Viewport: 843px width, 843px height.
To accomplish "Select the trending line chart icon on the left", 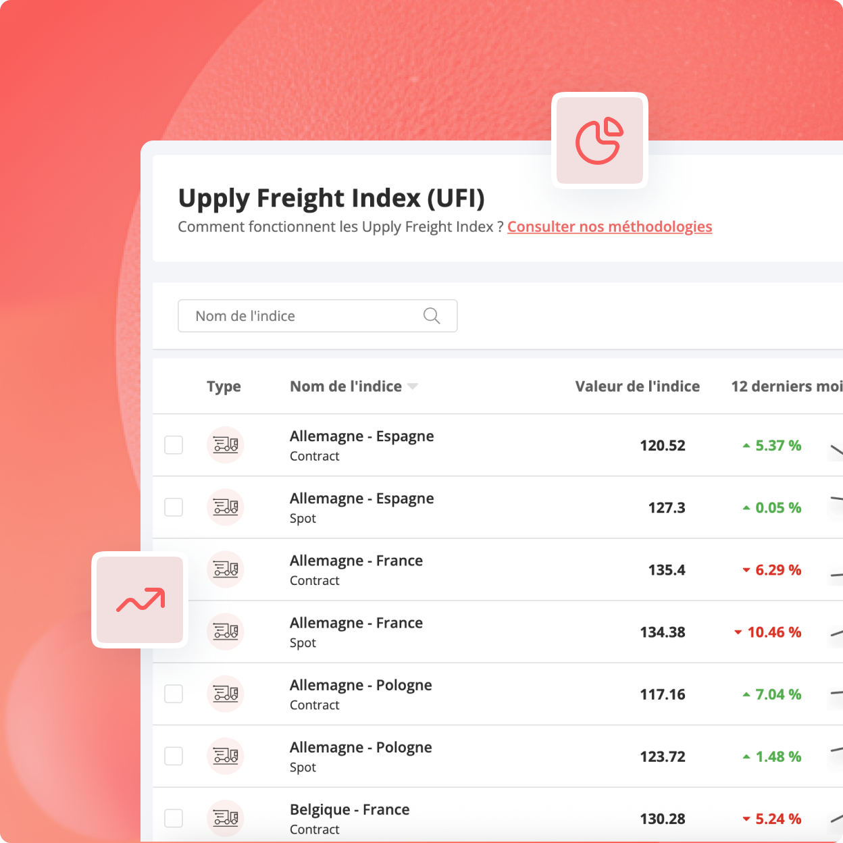I will (138, 600).
